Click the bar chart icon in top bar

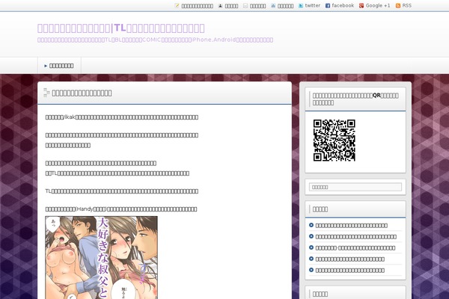tap(273, 6)
